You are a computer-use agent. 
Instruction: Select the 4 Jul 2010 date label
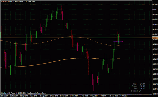[x=103, y=96]
